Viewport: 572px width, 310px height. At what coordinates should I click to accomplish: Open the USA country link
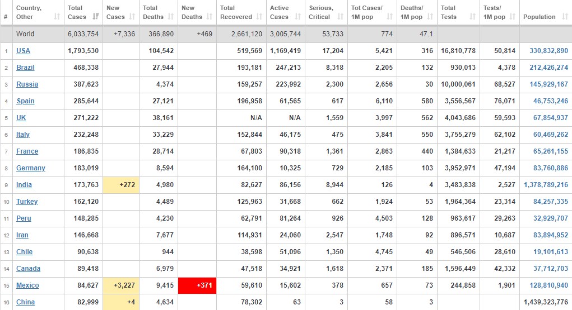[23, 51]
